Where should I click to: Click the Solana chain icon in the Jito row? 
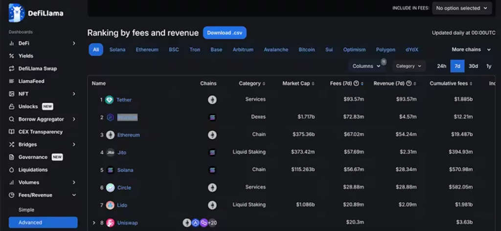point(212,153)
